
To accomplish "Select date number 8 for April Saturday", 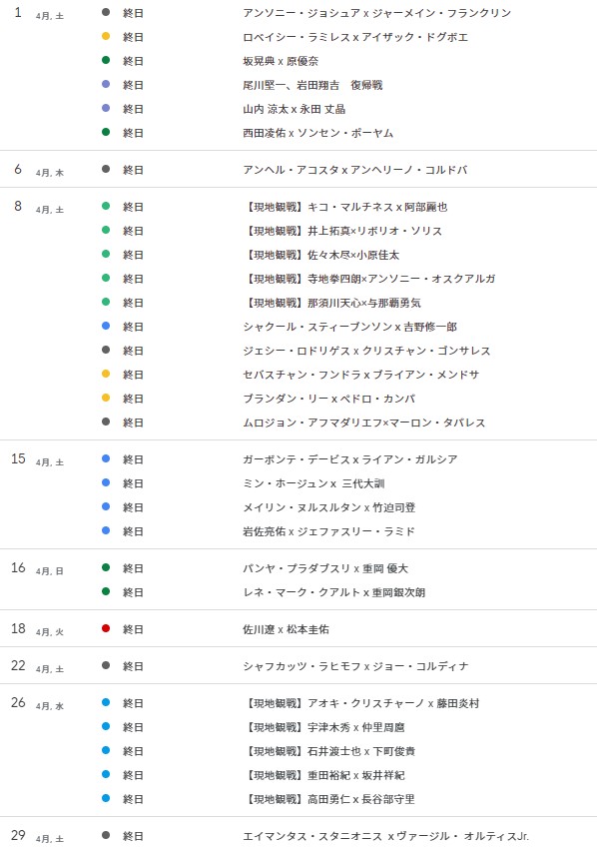I will (x=18, y=206).
